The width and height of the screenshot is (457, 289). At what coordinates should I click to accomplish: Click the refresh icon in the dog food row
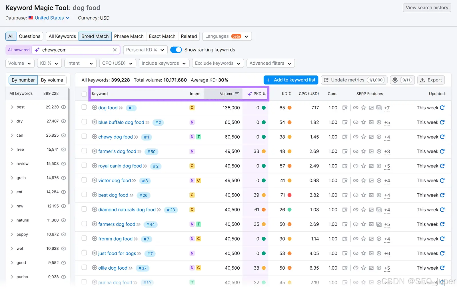coord(442,108)
